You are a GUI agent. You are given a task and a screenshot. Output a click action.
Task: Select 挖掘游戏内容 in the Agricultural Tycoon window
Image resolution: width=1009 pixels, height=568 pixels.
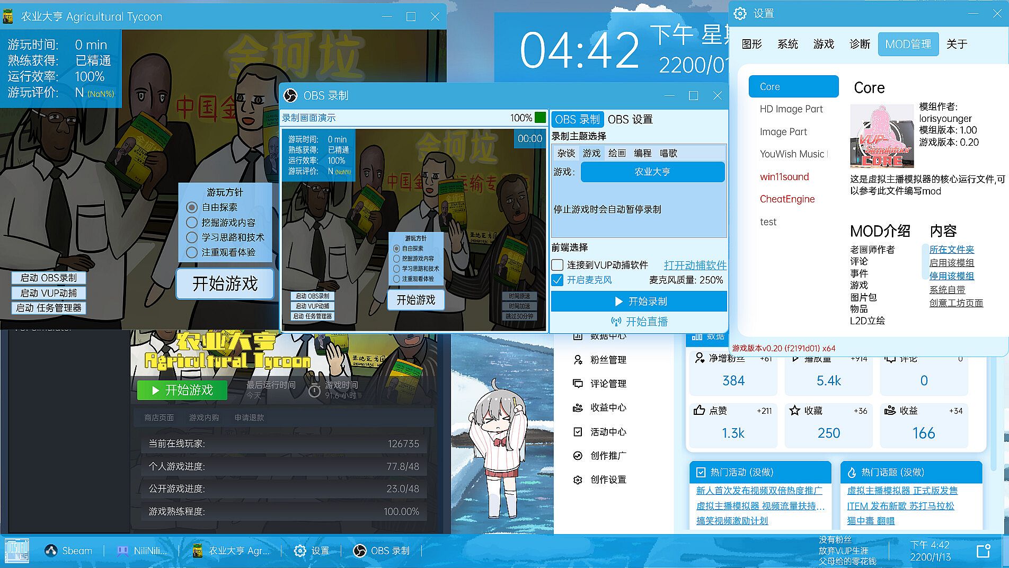point(192,223)
